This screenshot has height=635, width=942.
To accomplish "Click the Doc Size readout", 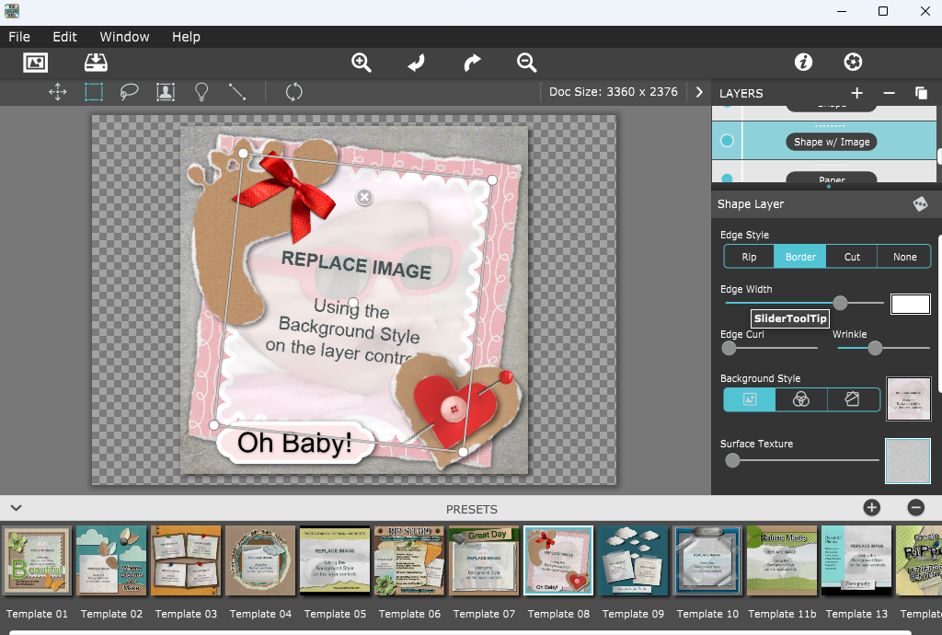I will click(614, 92).
